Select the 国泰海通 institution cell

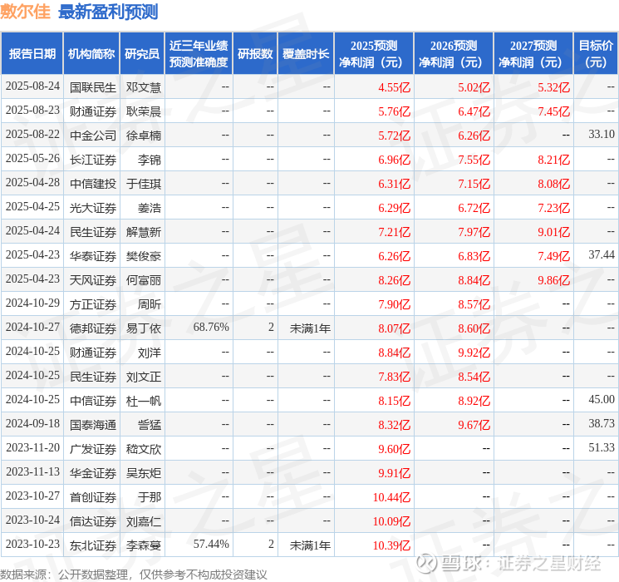coord(93,425)
